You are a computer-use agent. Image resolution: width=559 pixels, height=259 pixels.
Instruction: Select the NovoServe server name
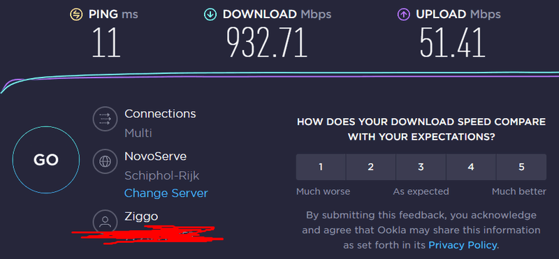click(155, 156)
